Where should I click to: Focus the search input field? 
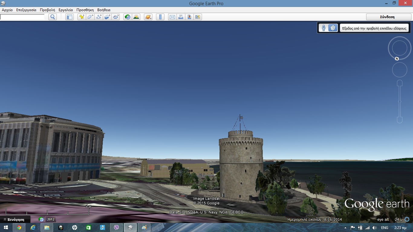(x=22, y=17)
